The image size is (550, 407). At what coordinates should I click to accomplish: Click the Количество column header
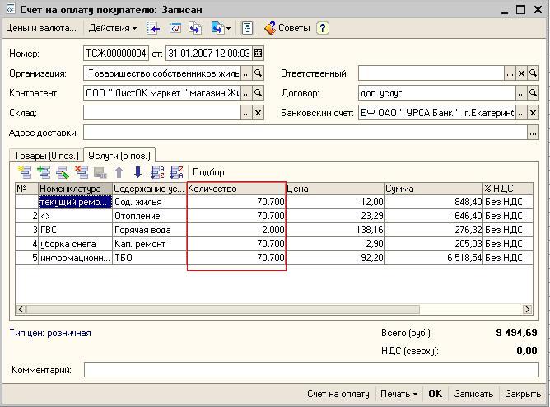coord(236,189)
